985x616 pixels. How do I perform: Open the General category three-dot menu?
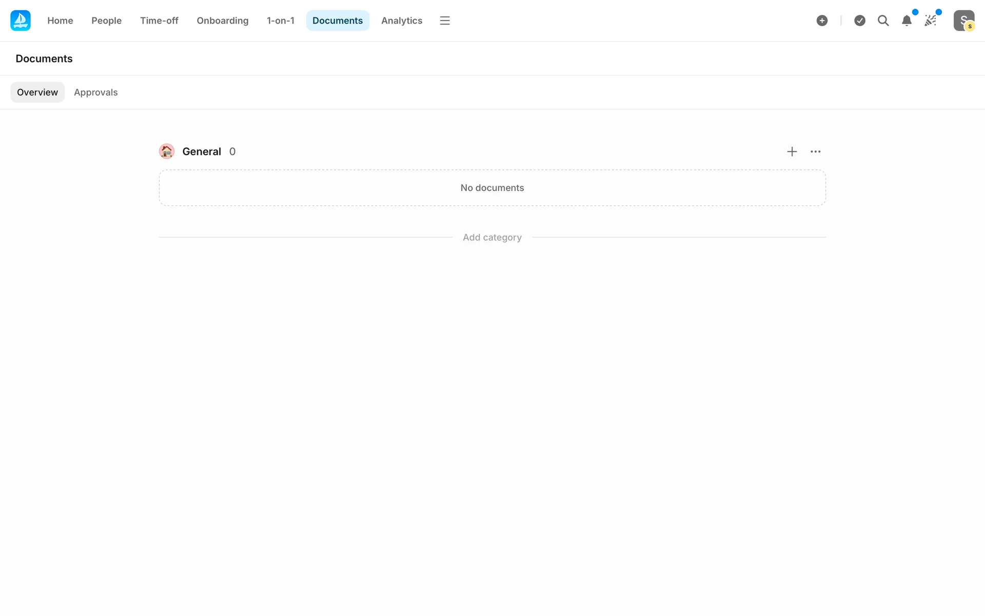pos(815,151)
